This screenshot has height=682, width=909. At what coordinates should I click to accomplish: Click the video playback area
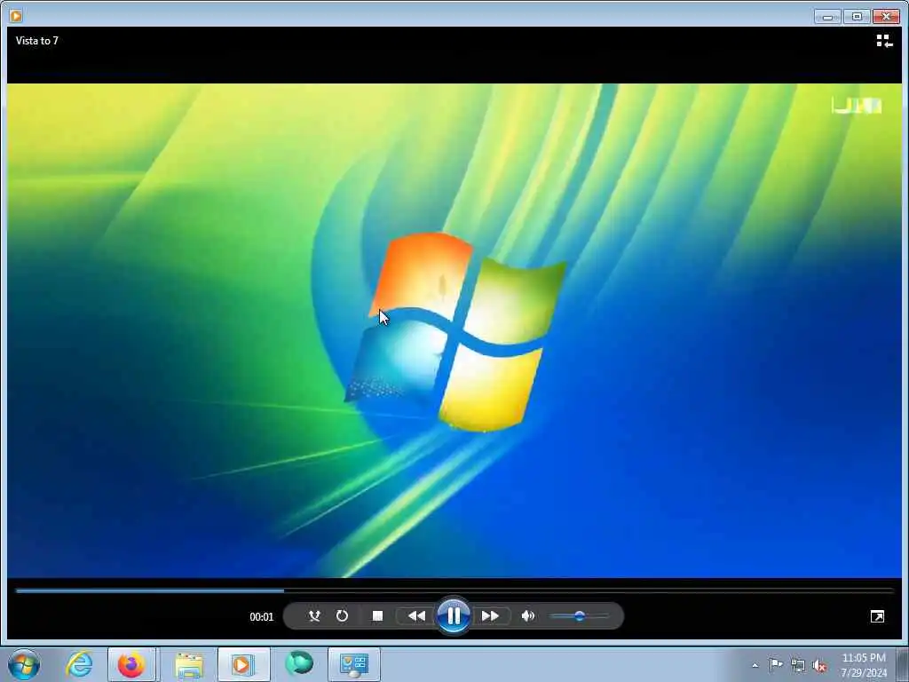pyautogui.click(x=454, y=330)
